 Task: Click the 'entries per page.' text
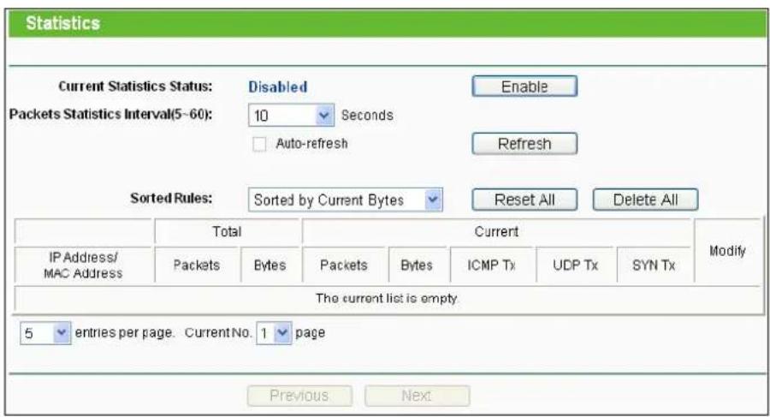[x=125, y=333]
